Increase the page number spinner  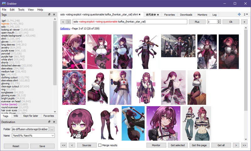[x=219, y=20]
